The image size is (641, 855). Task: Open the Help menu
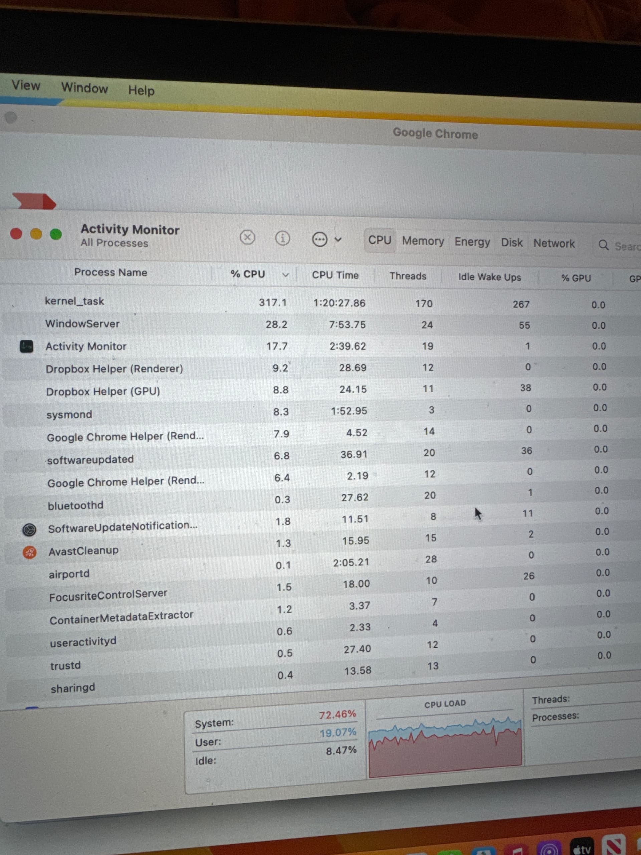point(141,91)
